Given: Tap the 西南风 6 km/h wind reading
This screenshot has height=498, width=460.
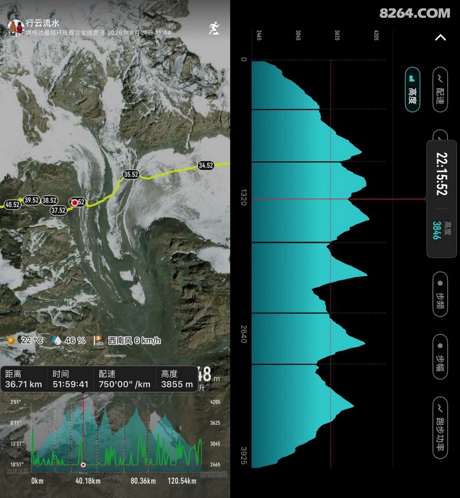Looking at the screenshot, I should click(134, 340).
